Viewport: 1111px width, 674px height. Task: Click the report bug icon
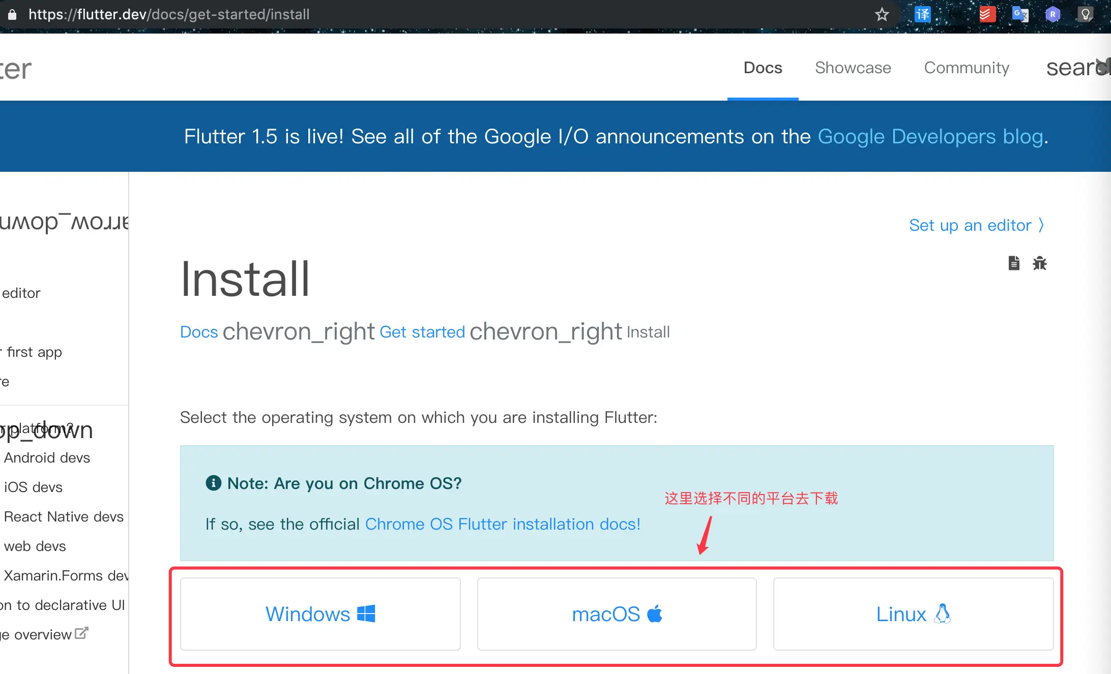(1039, 263)
